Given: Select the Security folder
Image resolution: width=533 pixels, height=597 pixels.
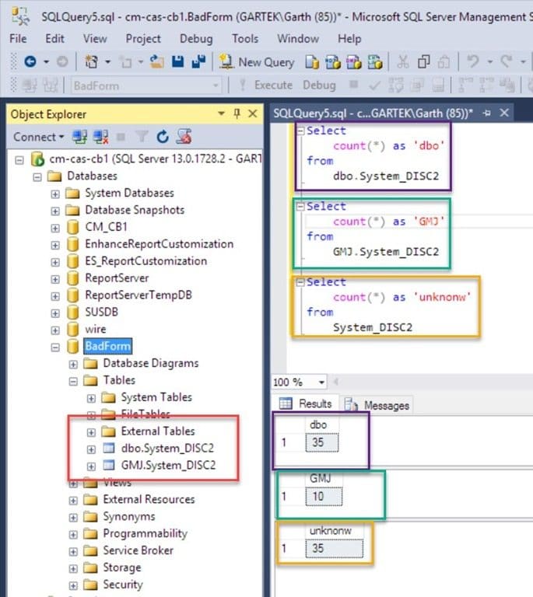Looking at the screenshot, I should (x=123, y=585).
